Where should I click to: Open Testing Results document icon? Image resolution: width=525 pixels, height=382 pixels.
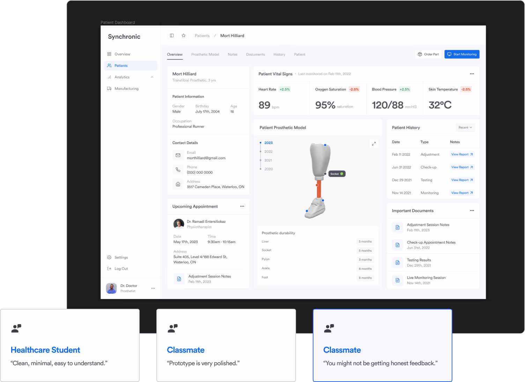point(398,262)
